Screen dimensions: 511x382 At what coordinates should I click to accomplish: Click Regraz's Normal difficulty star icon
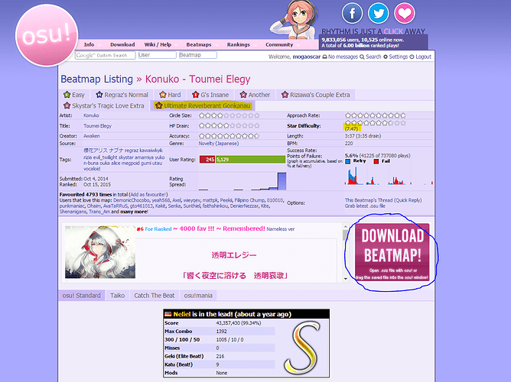click(99, 95)
